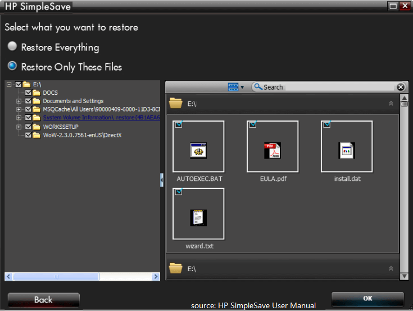Click the AUTOEXEC.BAT file name
Screen dimensions: 413x311
(199, 179)
